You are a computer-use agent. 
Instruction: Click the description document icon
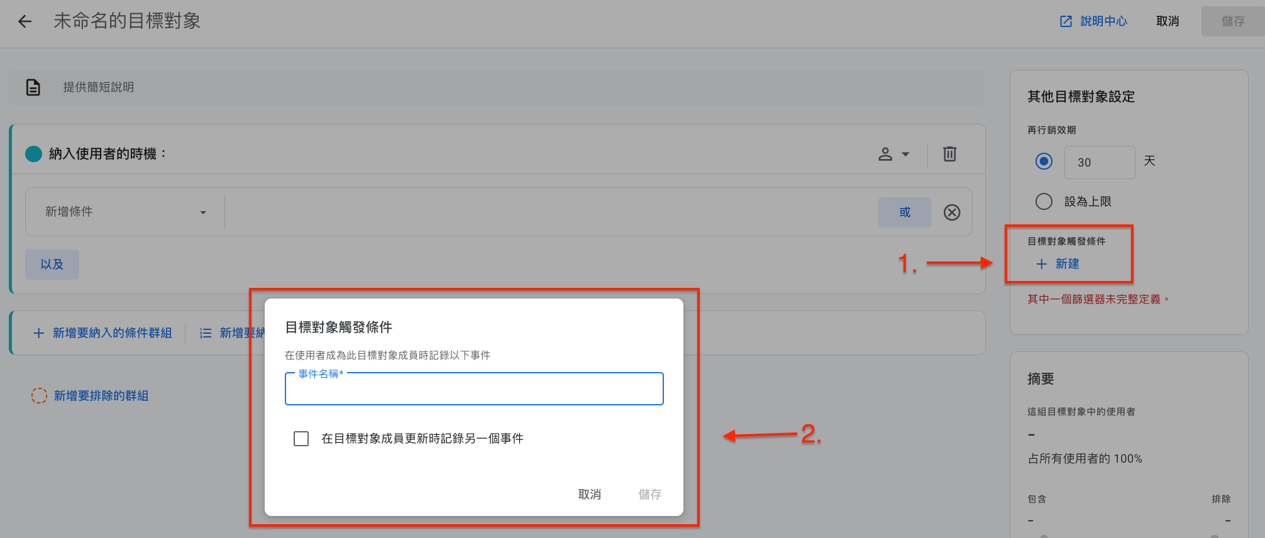33,87
